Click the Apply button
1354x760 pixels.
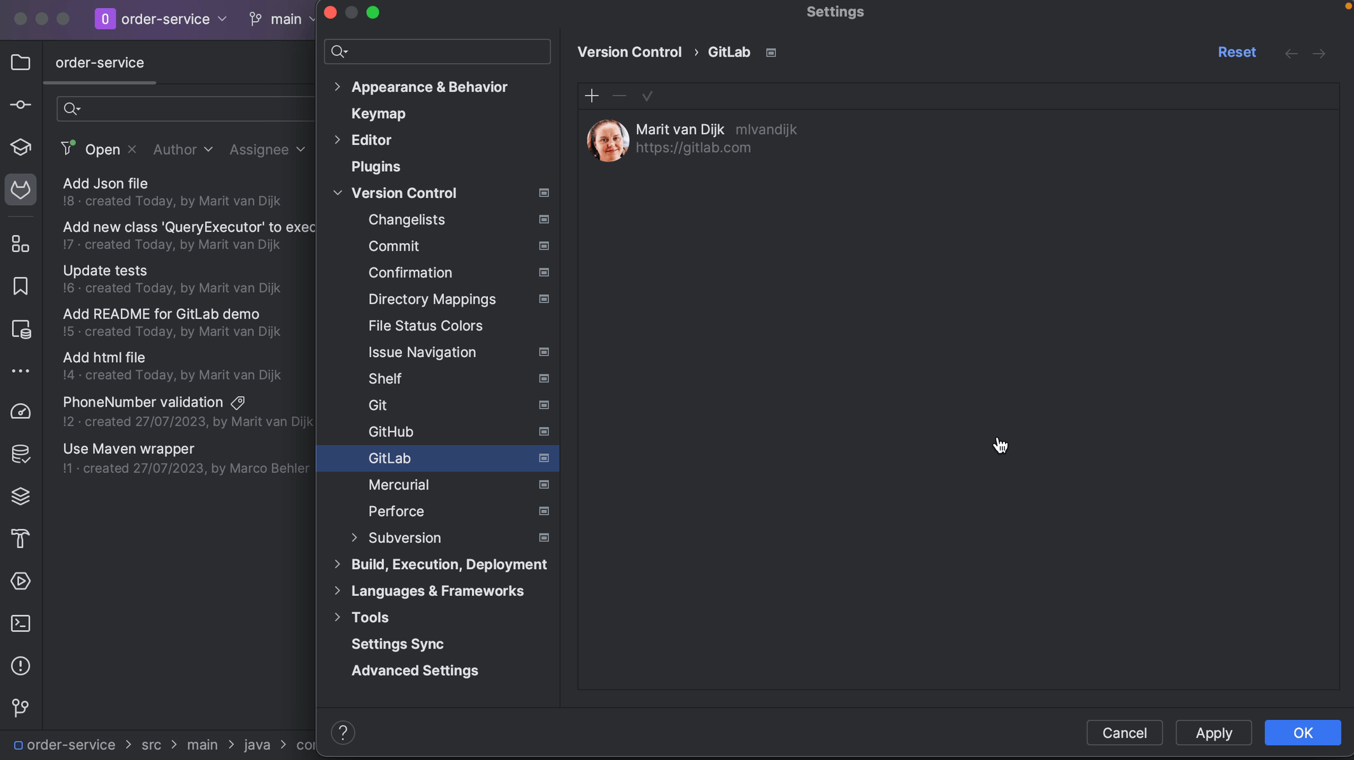point(1213,733)
